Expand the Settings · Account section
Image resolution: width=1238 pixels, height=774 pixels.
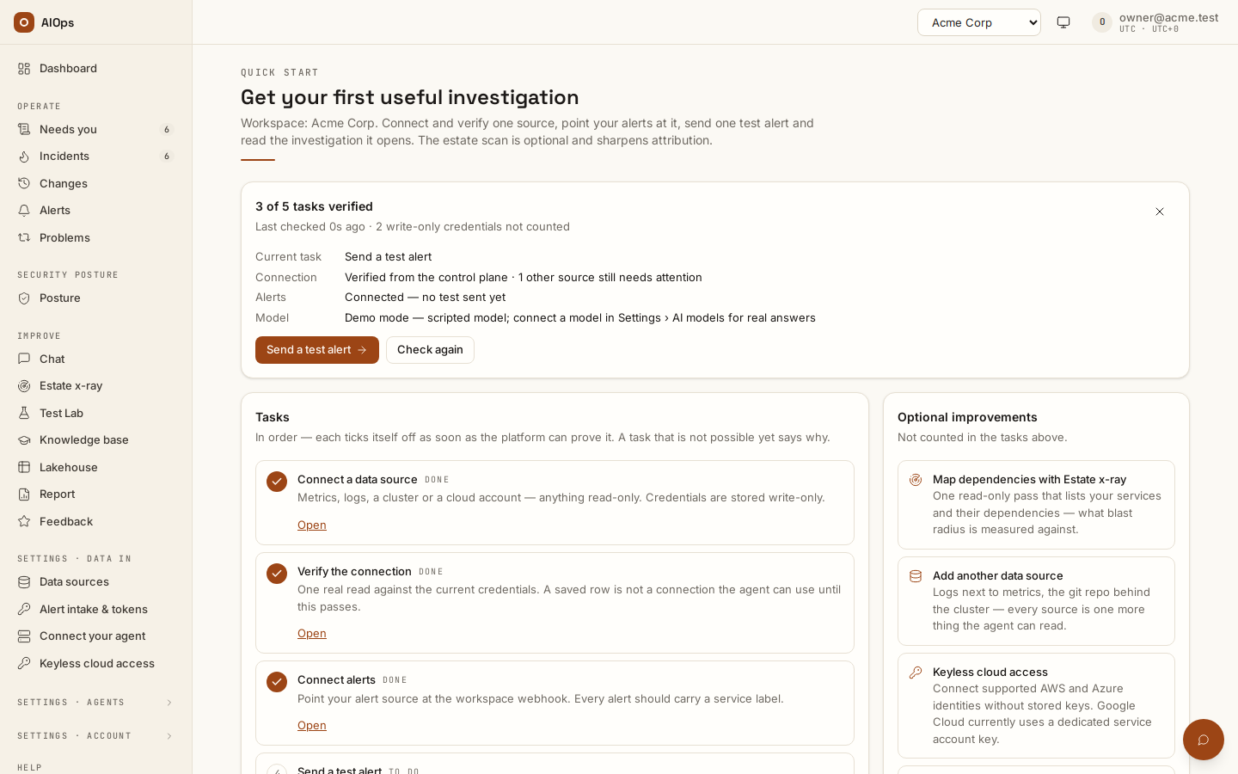click(95, 736)
